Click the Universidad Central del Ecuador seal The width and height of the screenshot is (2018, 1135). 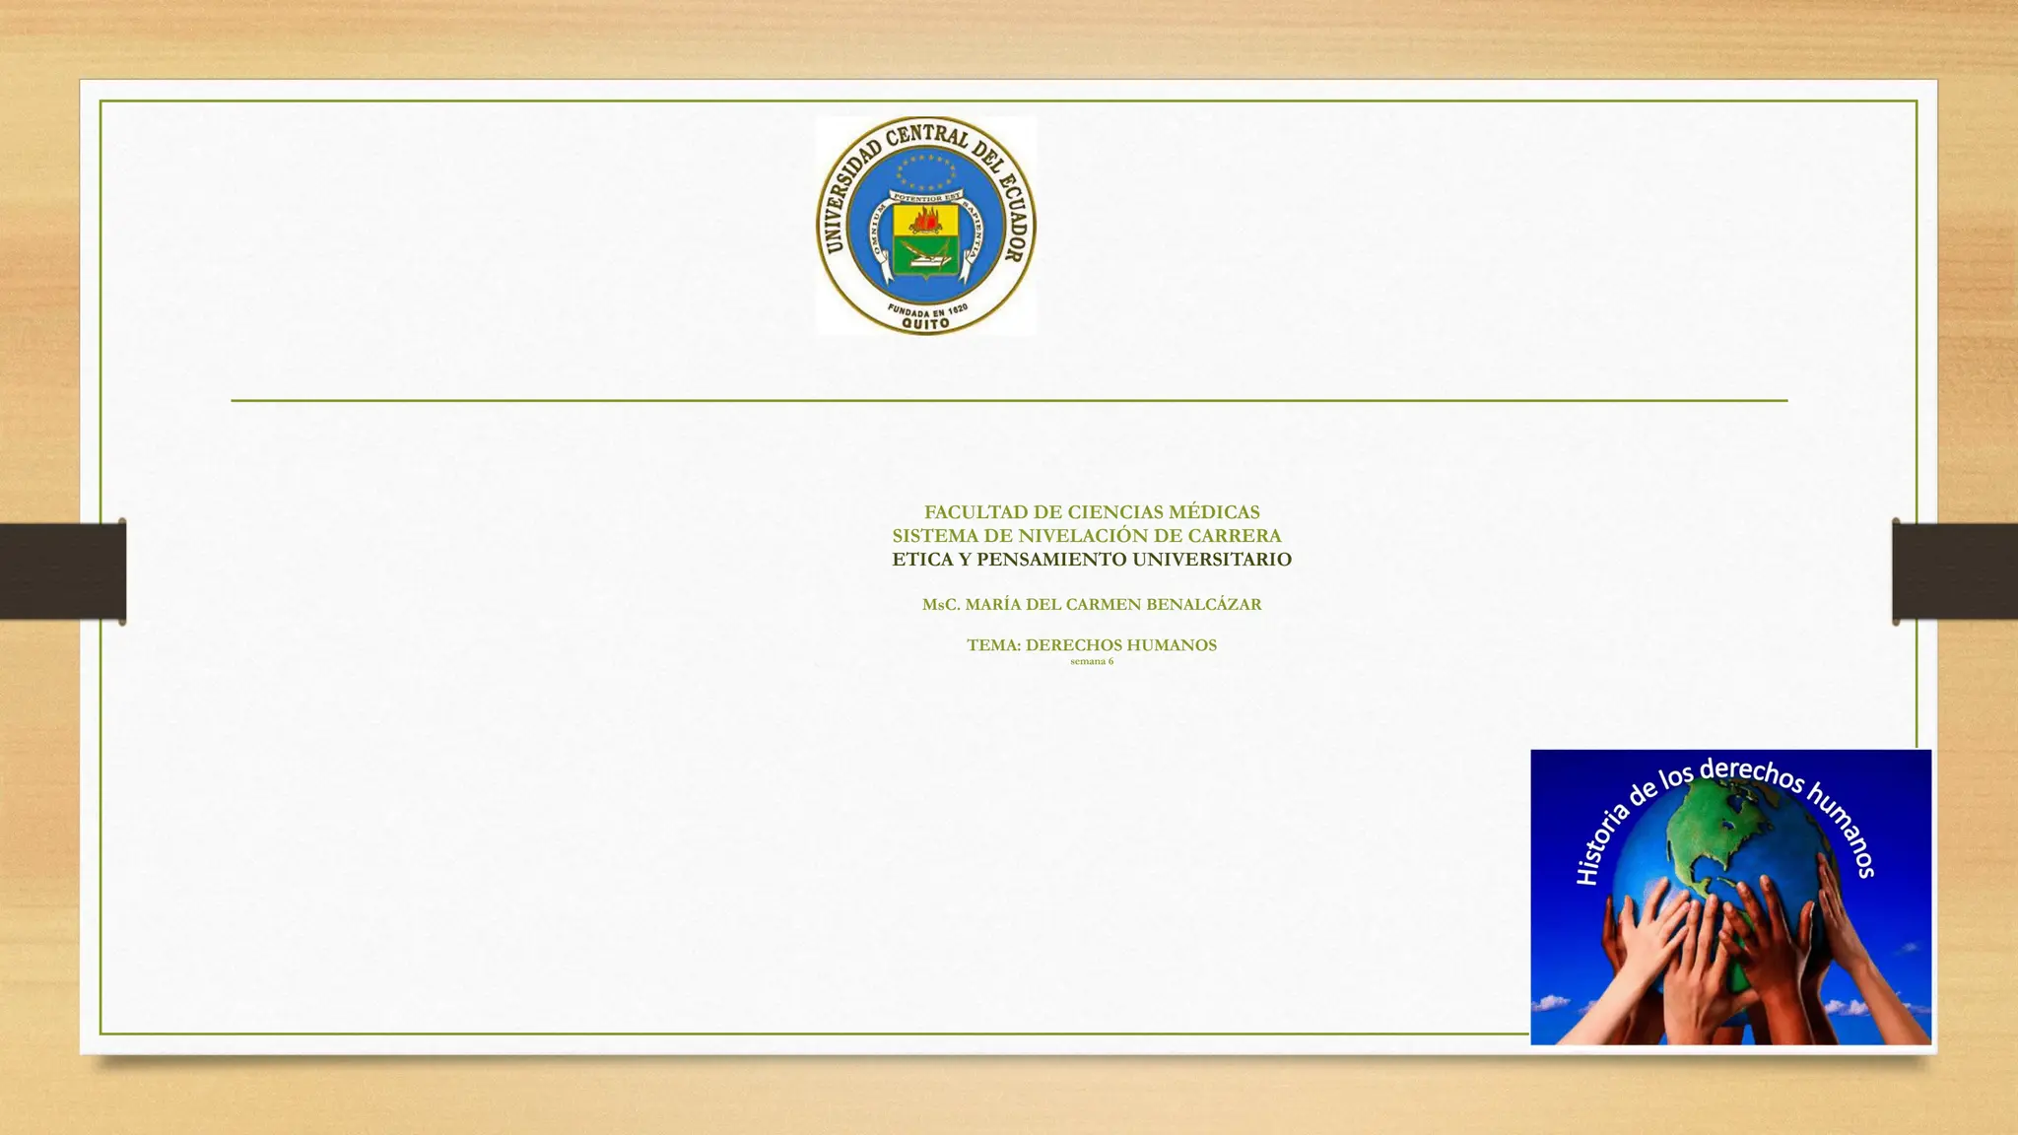point(924,226)
